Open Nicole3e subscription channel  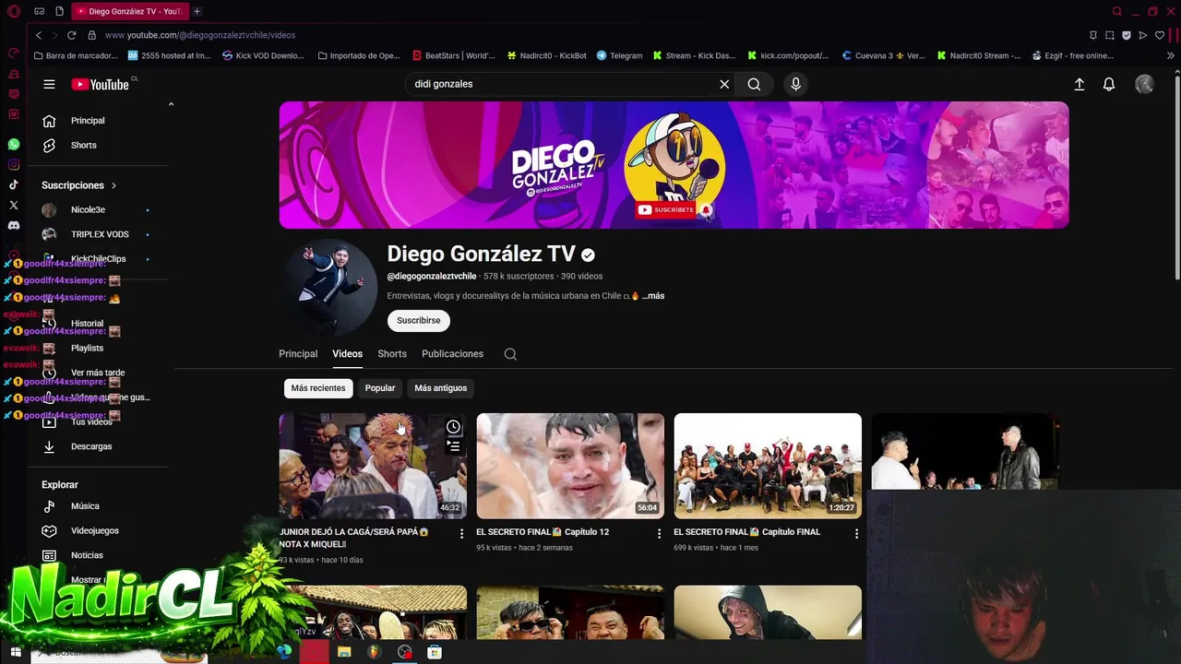click(88, 210)
